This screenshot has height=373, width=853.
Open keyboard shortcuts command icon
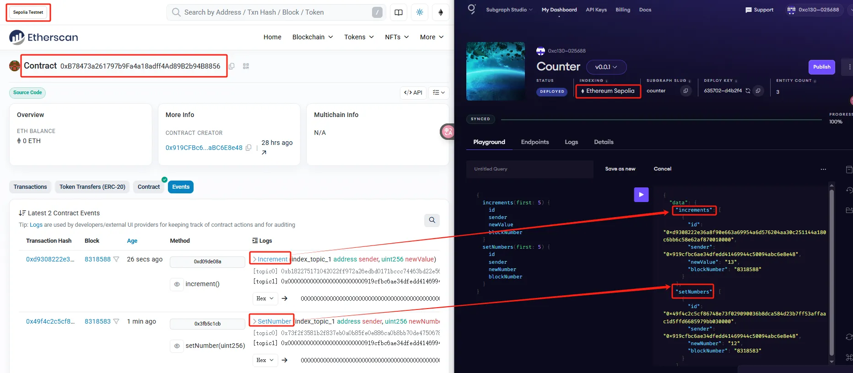click(849, 357)
